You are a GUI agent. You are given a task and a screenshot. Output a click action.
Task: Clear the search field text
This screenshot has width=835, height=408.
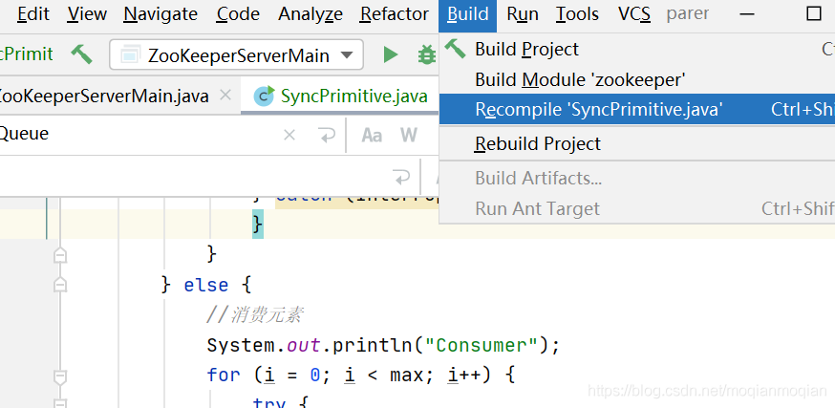tap(289, 136)
